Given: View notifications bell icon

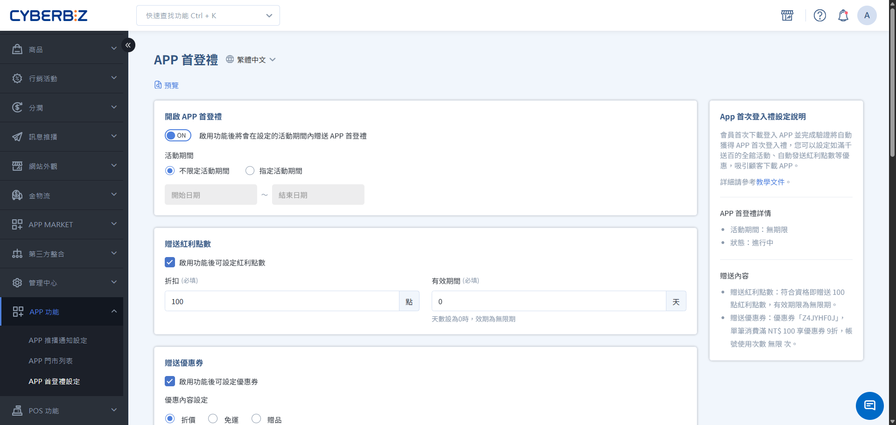Looking at the screenshot, I should tap(843, 15).
